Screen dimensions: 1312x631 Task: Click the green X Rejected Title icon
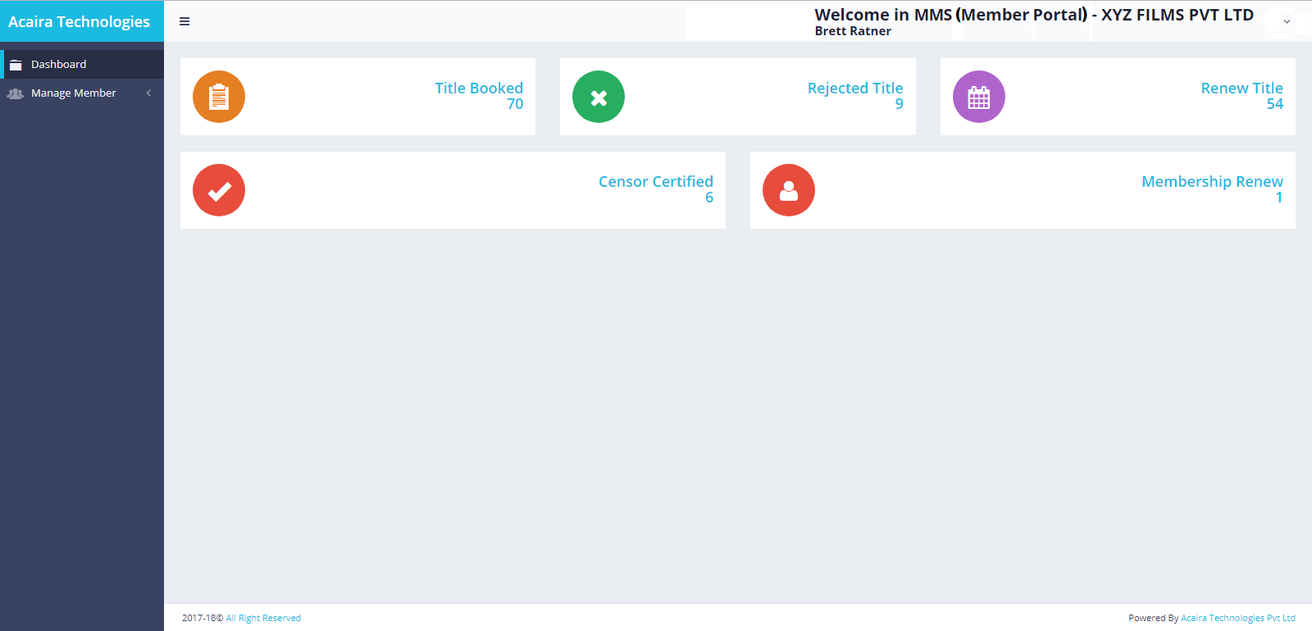(599, 97)
